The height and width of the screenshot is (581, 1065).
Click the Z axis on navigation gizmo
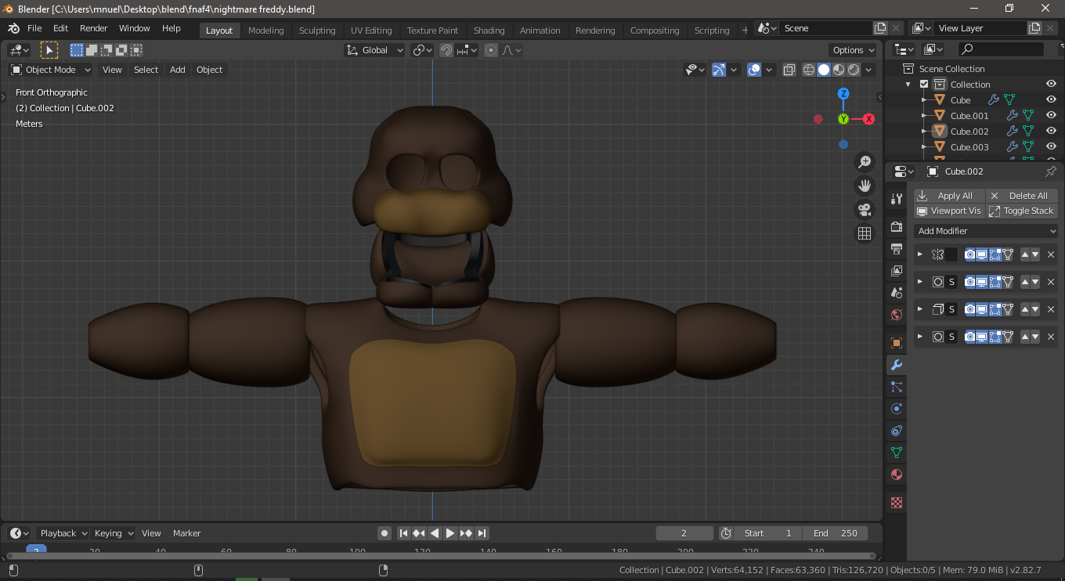click(x=843, y=94)
